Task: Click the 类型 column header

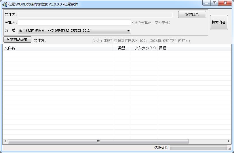Action: coord(121,48)
